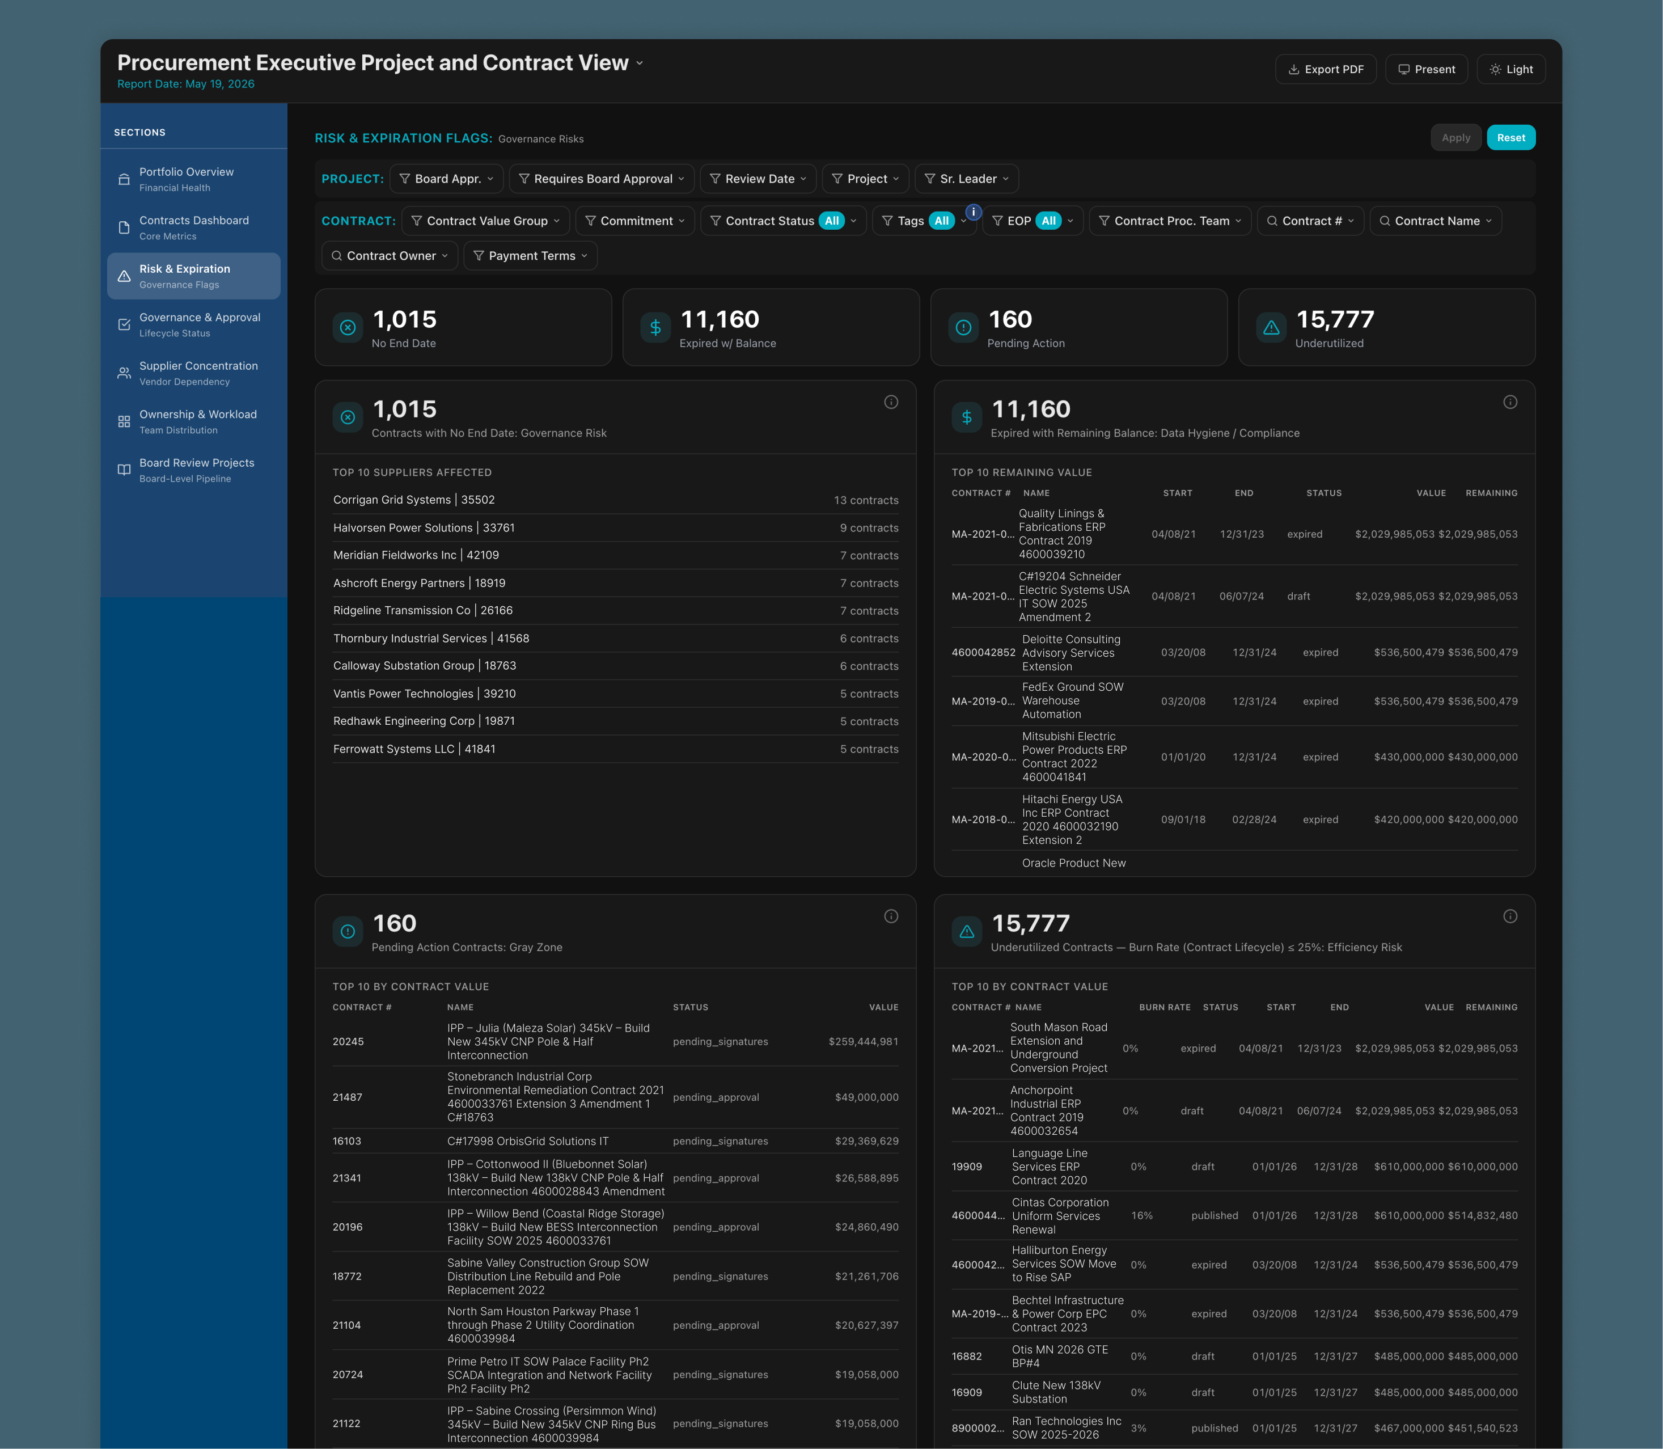Click the funnel icon in Board Appr. filter
1663x1449 pixels.
click(x=404, y=179)
